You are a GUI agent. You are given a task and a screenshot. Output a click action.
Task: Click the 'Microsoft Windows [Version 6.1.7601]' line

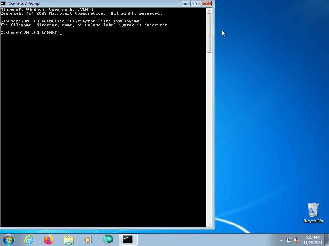(47, 10)
